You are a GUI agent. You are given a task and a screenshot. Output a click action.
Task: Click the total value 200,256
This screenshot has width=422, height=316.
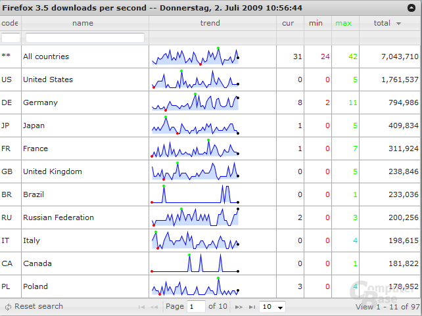[x=404, y=217]
